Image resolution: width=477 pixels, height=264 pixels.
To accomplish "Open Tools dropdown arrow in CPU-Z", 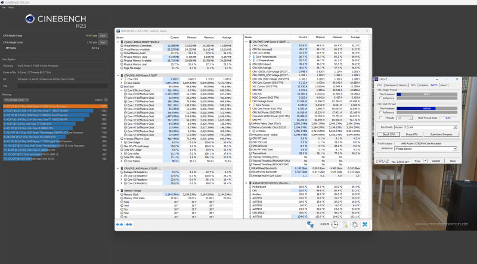I will (425, 161).
